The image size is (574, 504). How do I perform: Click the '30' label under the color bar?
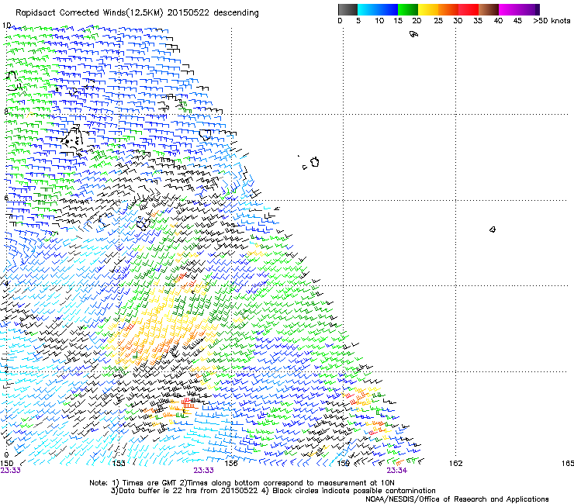(x=458, y=21)
